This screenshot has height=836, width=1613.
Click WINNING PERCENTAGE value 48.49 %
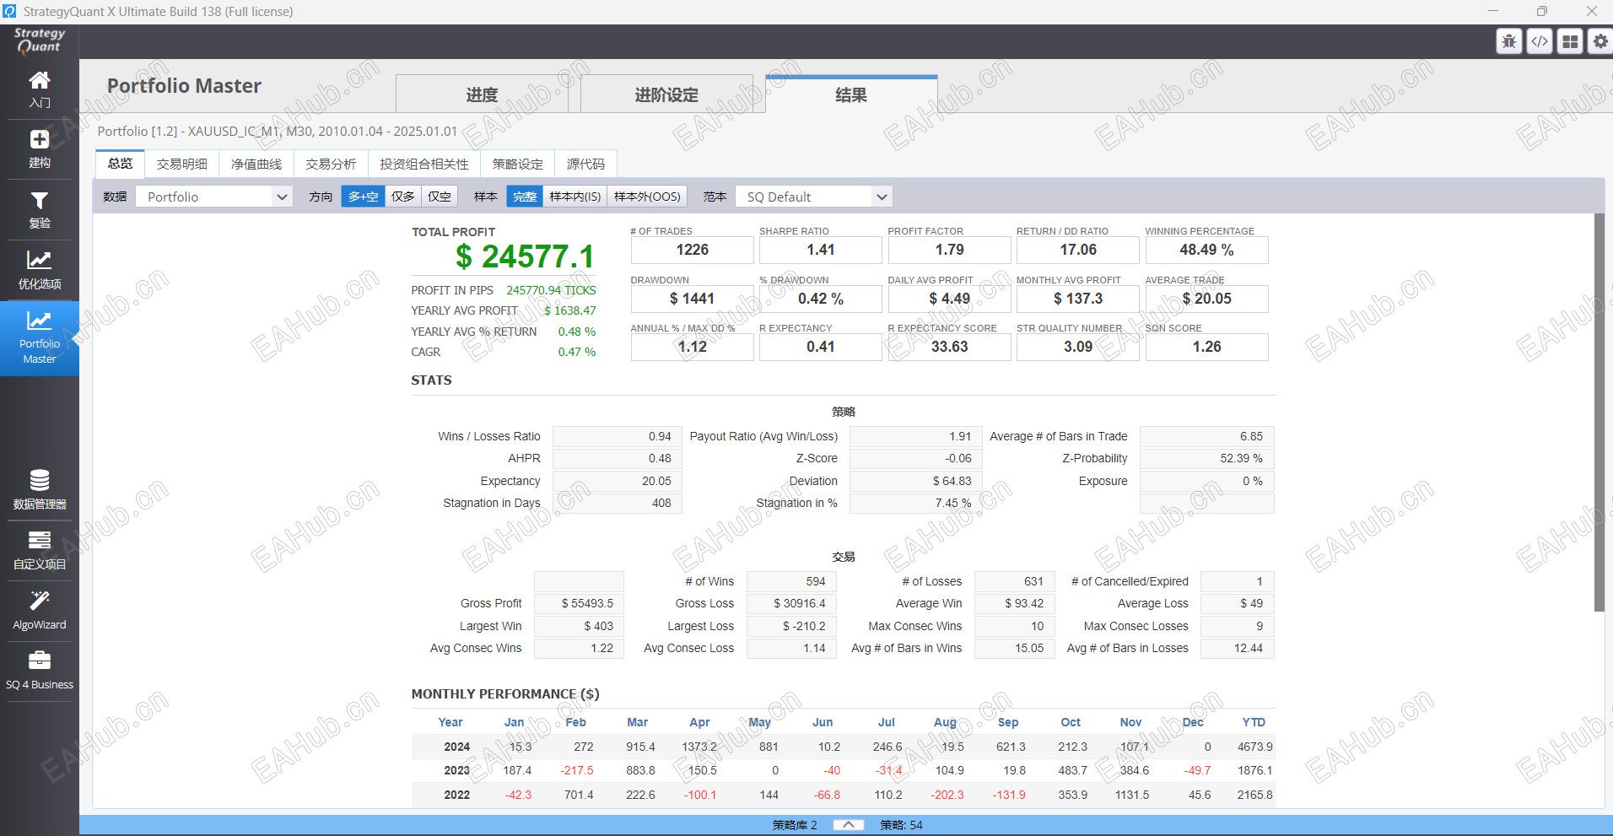[1207, 250]
